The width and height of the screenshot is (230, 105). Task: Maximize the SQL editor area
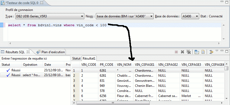coord(227,2)
